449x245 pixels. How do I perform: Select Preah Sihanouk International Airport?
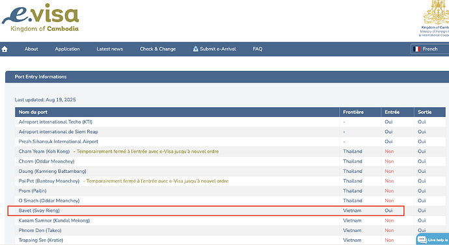pos(58,142)
